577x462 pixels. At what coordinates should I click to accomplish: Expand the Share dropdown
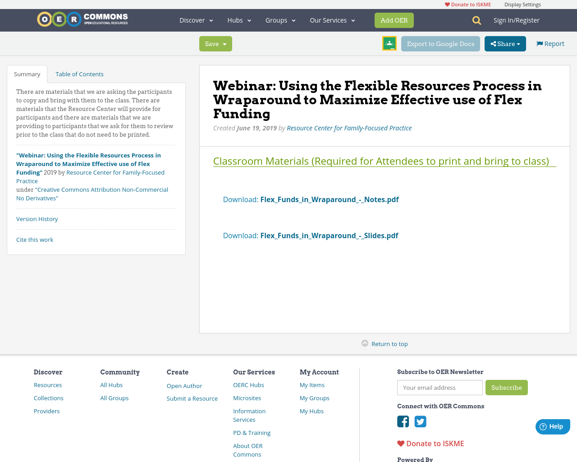[505, 43]
